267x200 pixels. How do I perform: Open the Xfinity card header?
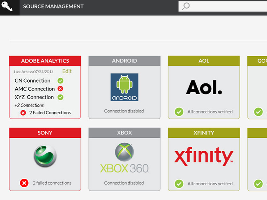click(204, 133)
